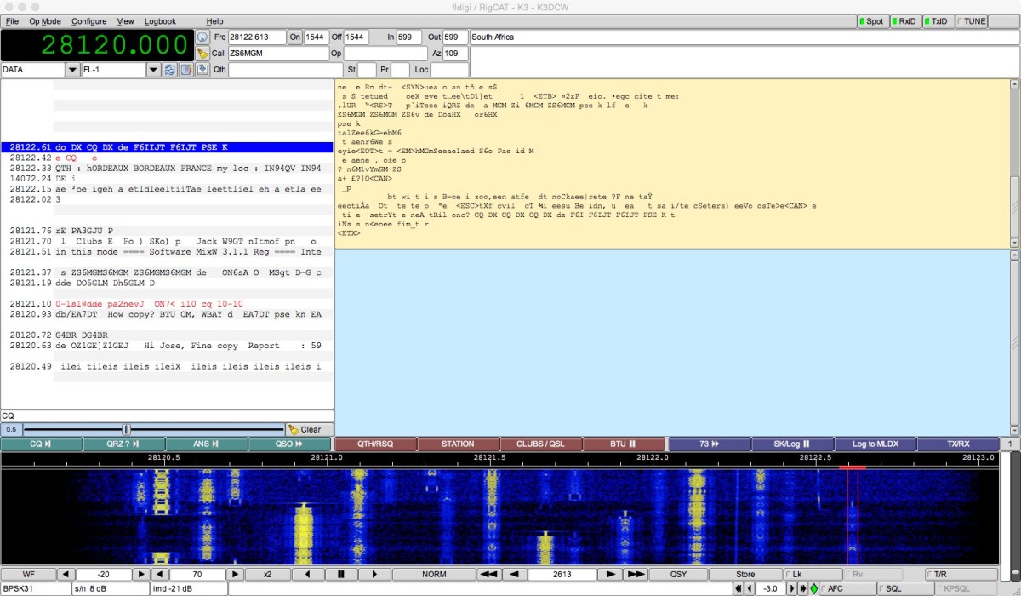Click the WF waterfall display mode button
Image resolution: width=1021 pixels, height=596 pixels.
tap(28, 574)
